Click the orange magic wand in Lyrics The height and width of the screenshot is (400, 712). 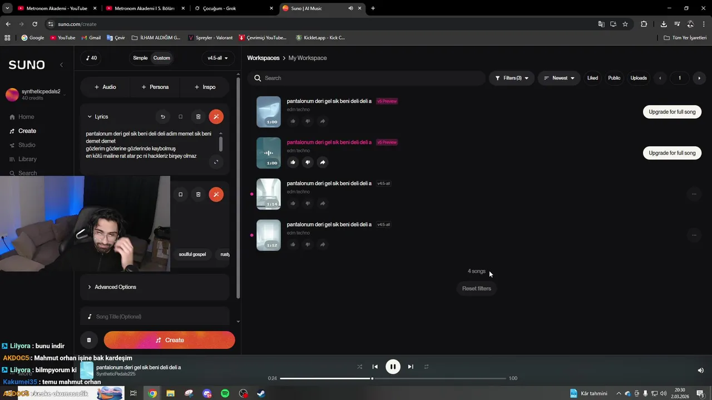[x=216, y=117]
